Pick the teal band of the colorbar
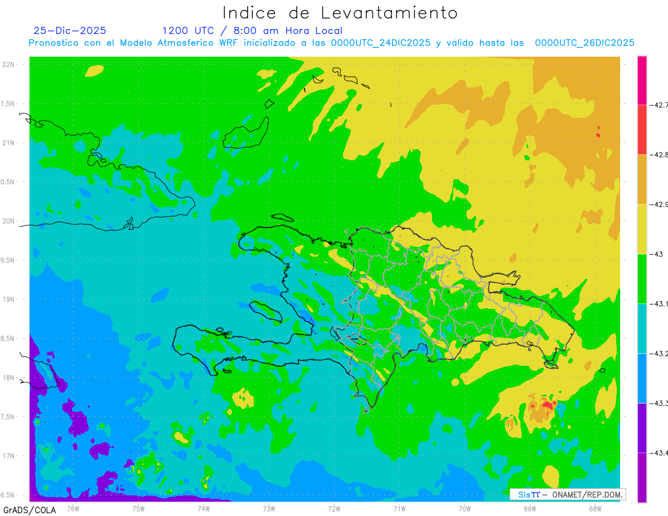Screen dimensions: 668x516 pos(642,328)
